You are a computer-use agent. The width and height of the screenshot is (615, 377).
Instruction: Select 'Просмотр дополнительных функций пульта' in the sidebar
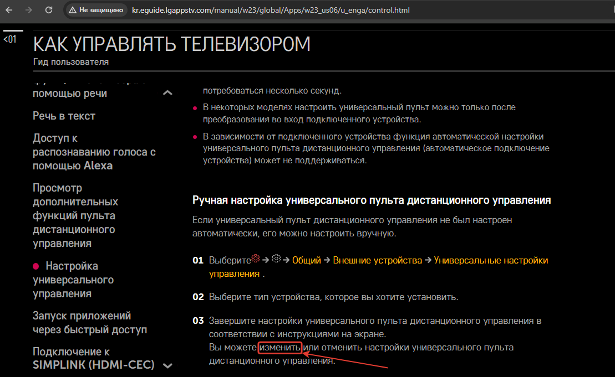tap(75, 215)
